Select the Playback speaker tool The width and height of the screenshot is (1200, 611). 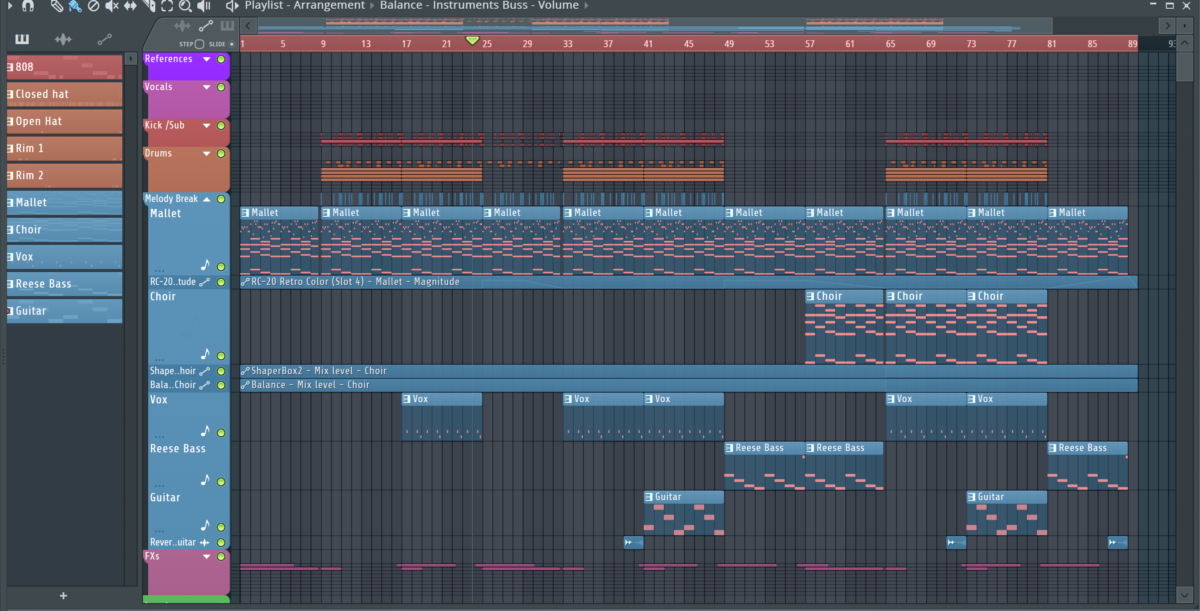click(204, 6)
